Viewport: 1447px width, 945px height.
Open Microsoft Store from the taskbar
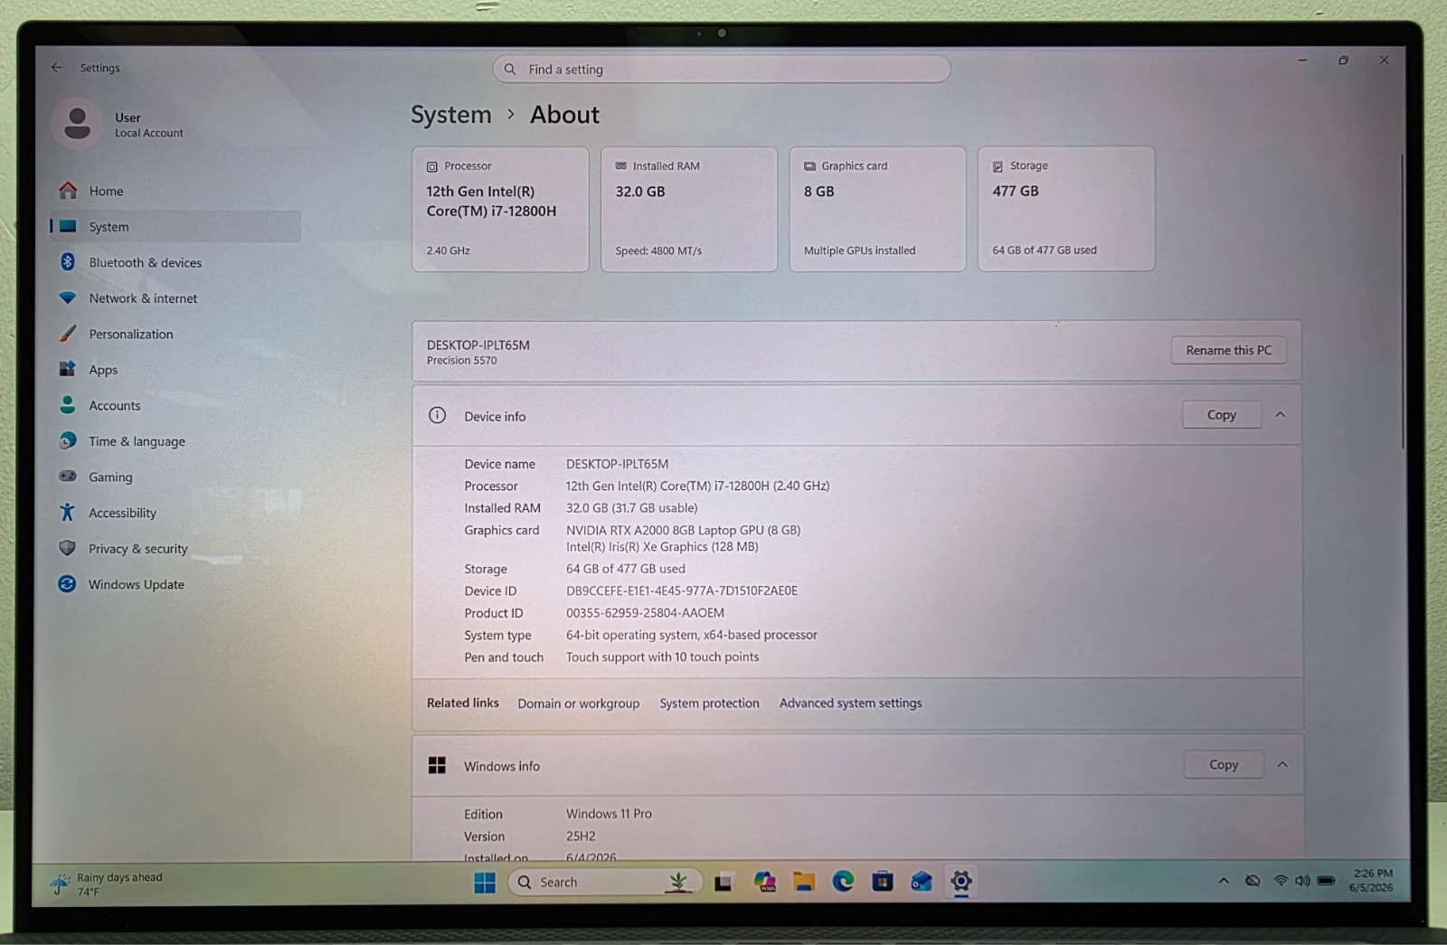(x=883, y=882)
